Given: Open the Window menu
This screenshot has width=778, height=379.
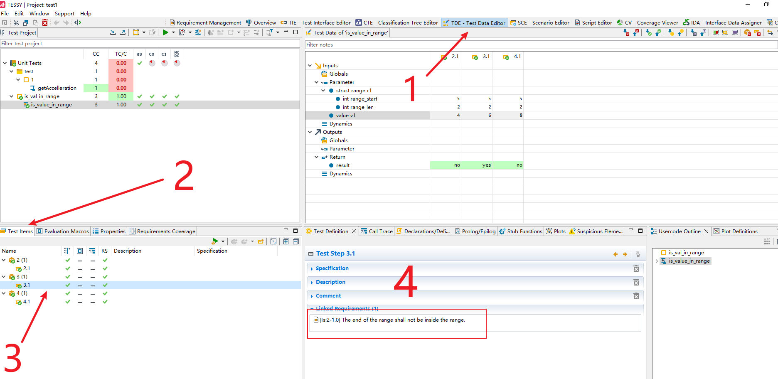Looking at the screenshot, I should pyautogui.click(x=39, y=14).
